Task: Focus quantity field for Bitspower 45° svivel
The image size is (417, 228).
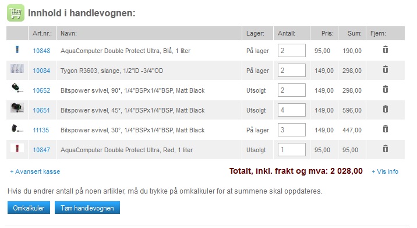Action: tap(292, 110)
